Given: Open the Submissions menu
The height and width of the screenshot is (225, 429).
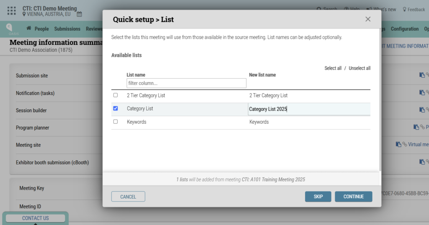Looking at the screenshot, I should pos(67,29).
